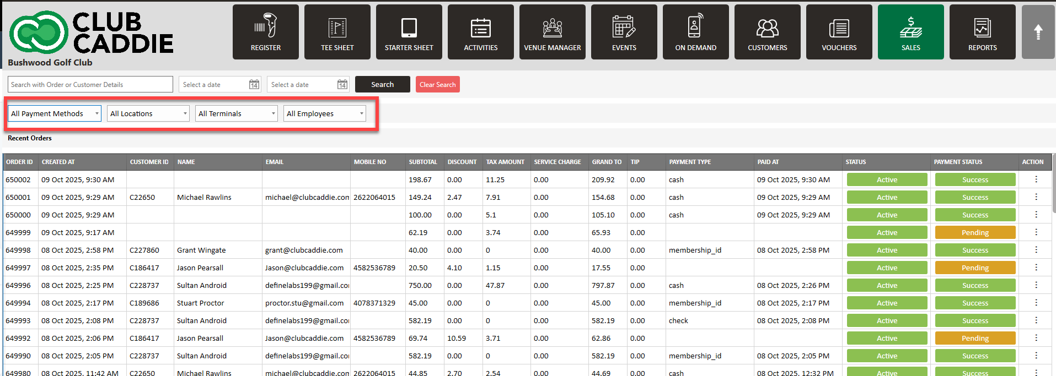Open the Starter Sheet tablet icon
Image resolution: width=1056 pixels, height=376 pixels.
(409, 26)
